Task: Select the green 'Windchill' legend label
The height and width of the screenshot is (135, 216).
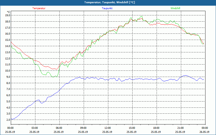Action: tap(175, 8)
